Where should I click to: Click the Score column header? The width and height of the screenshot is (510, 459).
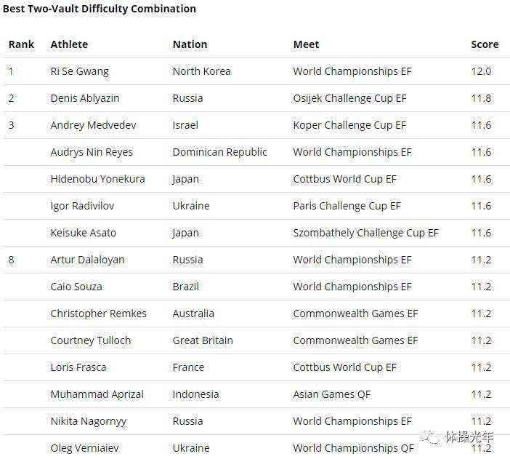coord(485,44)
